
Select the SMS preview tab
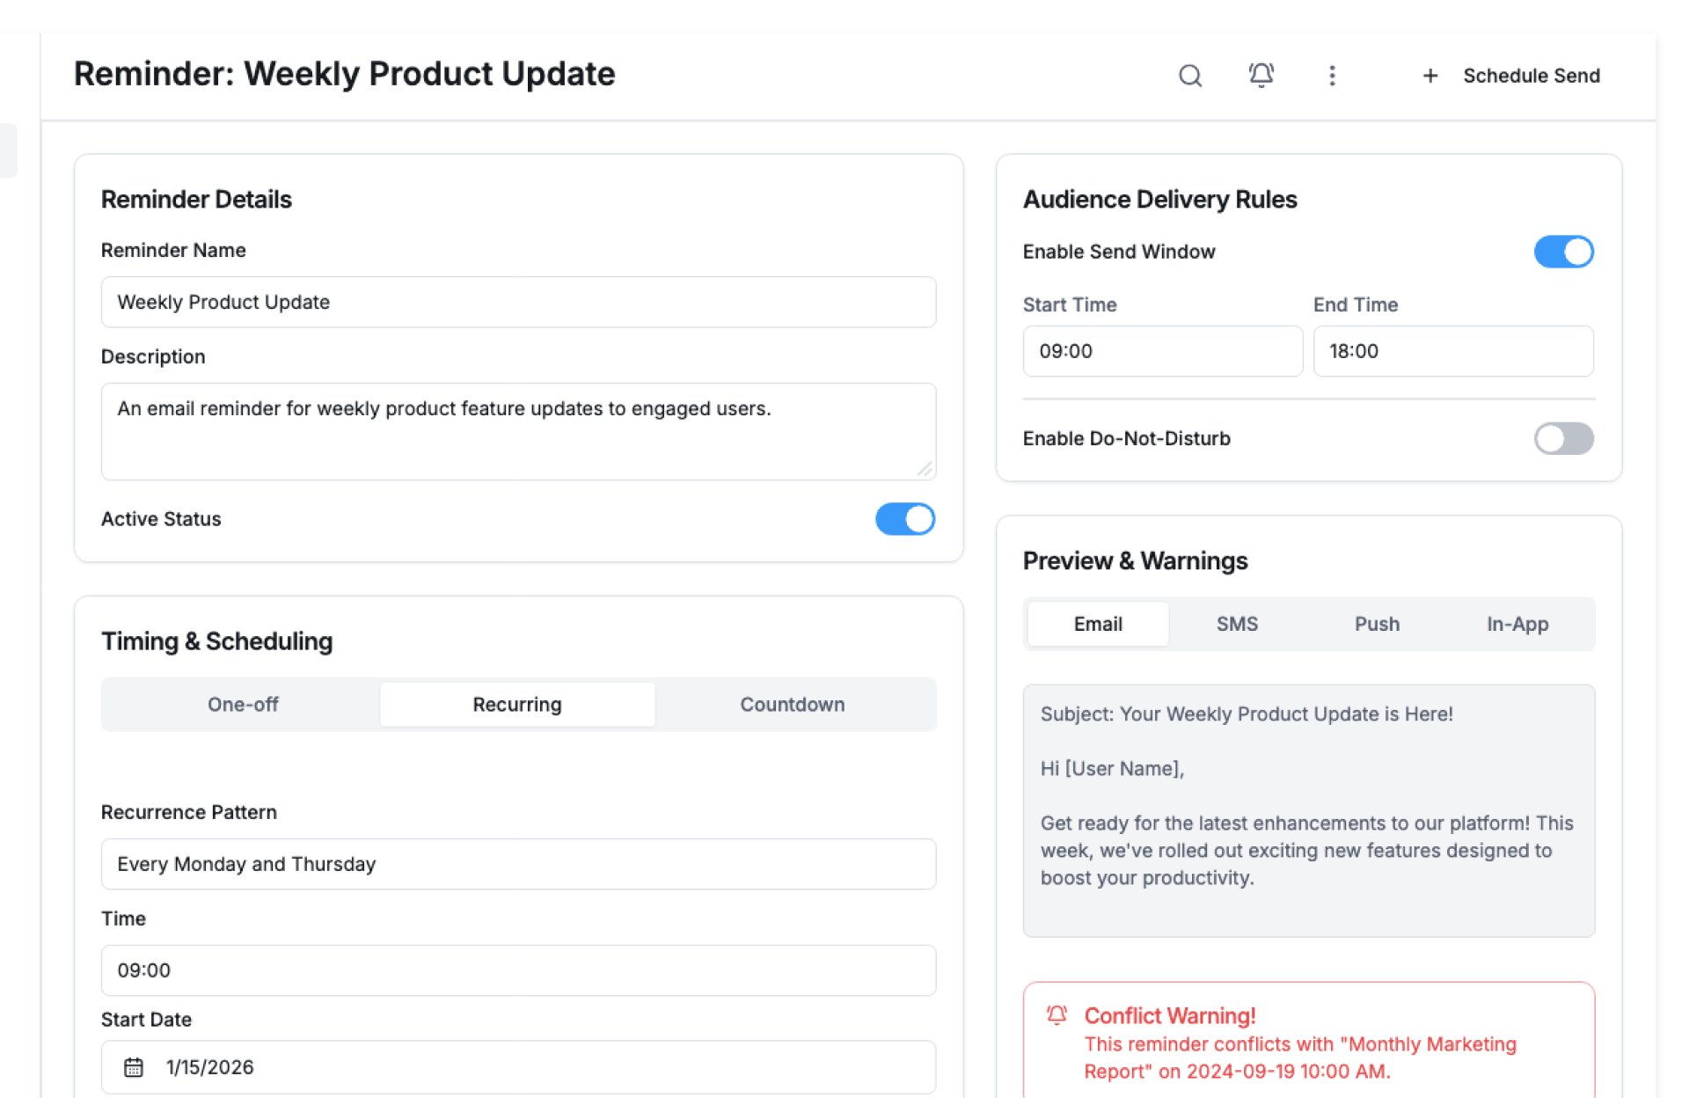(1237, 624)
